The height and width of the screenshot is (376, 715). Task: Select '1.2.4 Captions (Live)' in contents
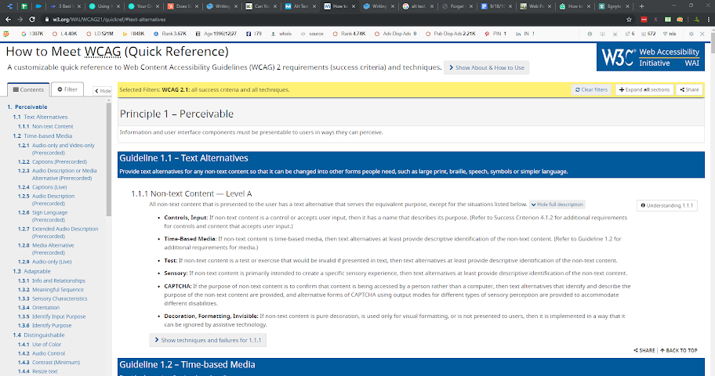pos(42,187)
